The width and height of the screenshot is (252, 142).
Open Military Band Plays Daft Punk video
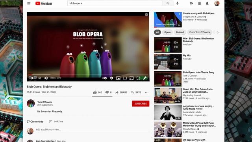[199, 124]
